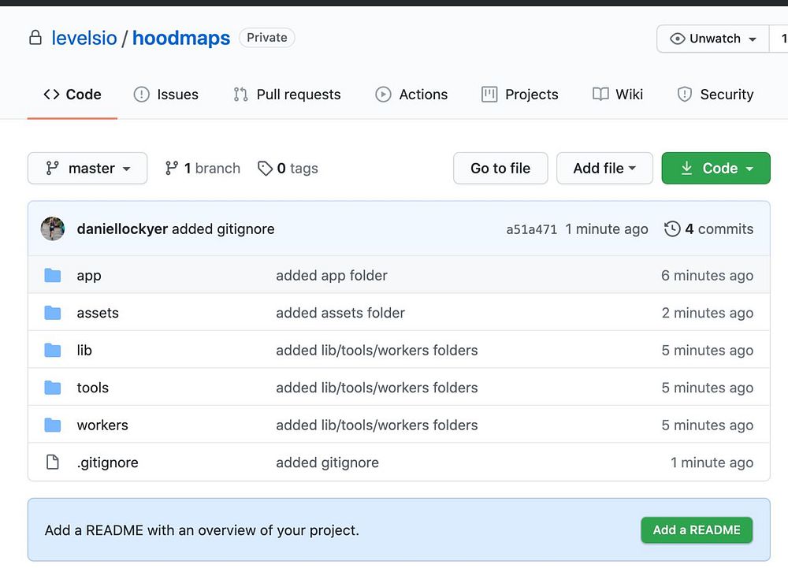The height and width of the screenshot is (587, 788).
Task: Click the Security shield icon
Action: [x=685, y=95]
